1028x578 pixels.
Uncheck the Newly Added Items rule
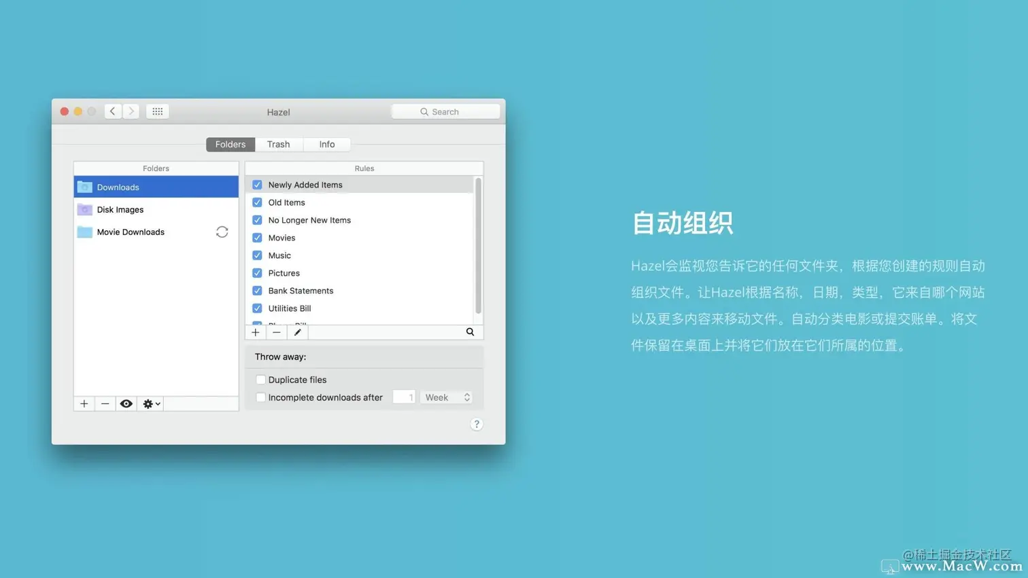[x=257, y=185]
